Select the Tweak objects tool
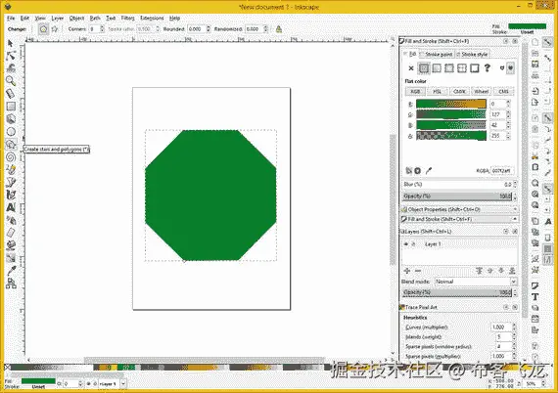The image size is (558, 393). click(x=11, y=67)
